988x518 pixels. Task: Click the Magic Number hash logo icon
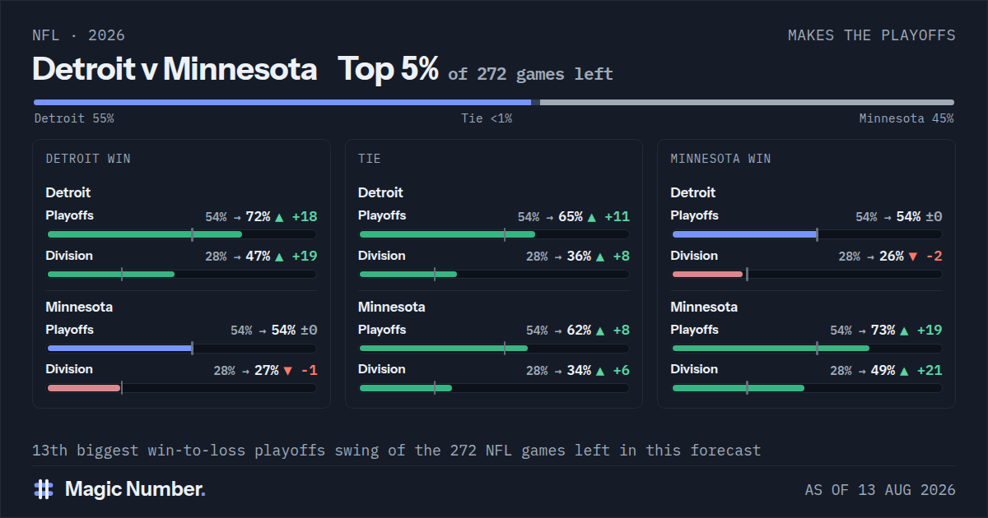pyautogui.click(x=44, y=489)
